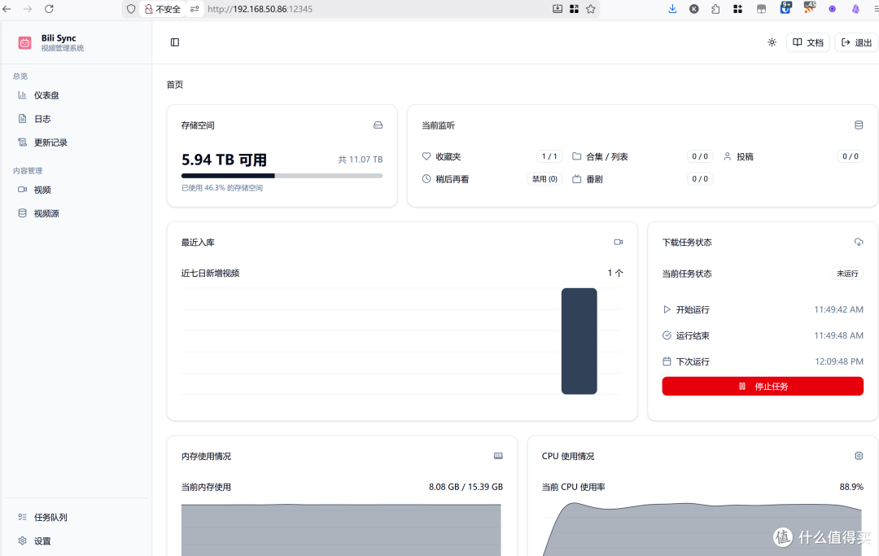The height and width of the screenshot is (556, 879).
Task: Bookmark the page with star icon
Action: [x=590, y=9]
